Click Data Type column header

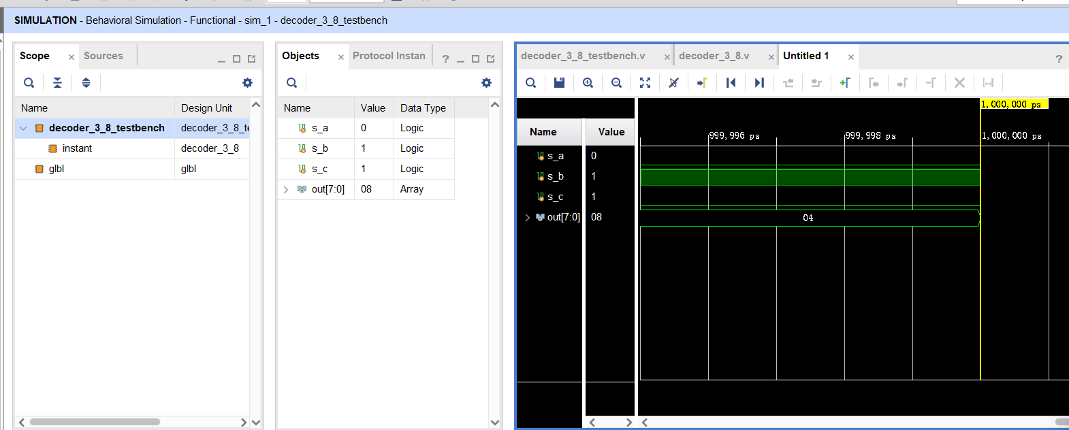[x=424, y=107]
